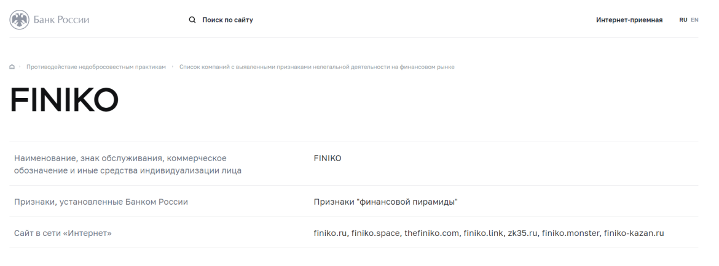The width and height of the screenshot is (719, 266).
Task: Click the finiko.monster domain text
Action: (570, 233)
